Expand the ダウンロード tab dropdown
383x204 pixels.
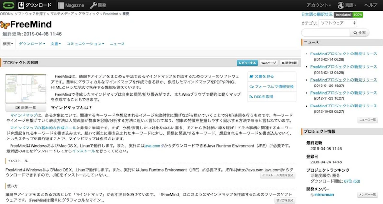(32, 44)
